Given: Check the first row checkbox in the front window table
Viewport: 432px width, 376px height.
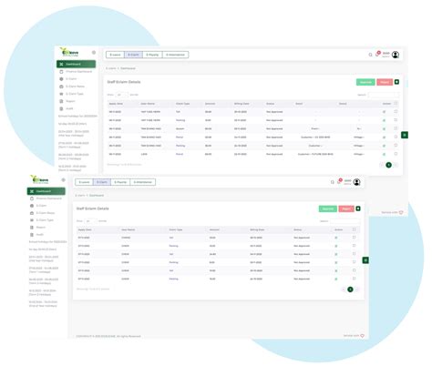Looking at the screenshot, I should pos(354,238).
